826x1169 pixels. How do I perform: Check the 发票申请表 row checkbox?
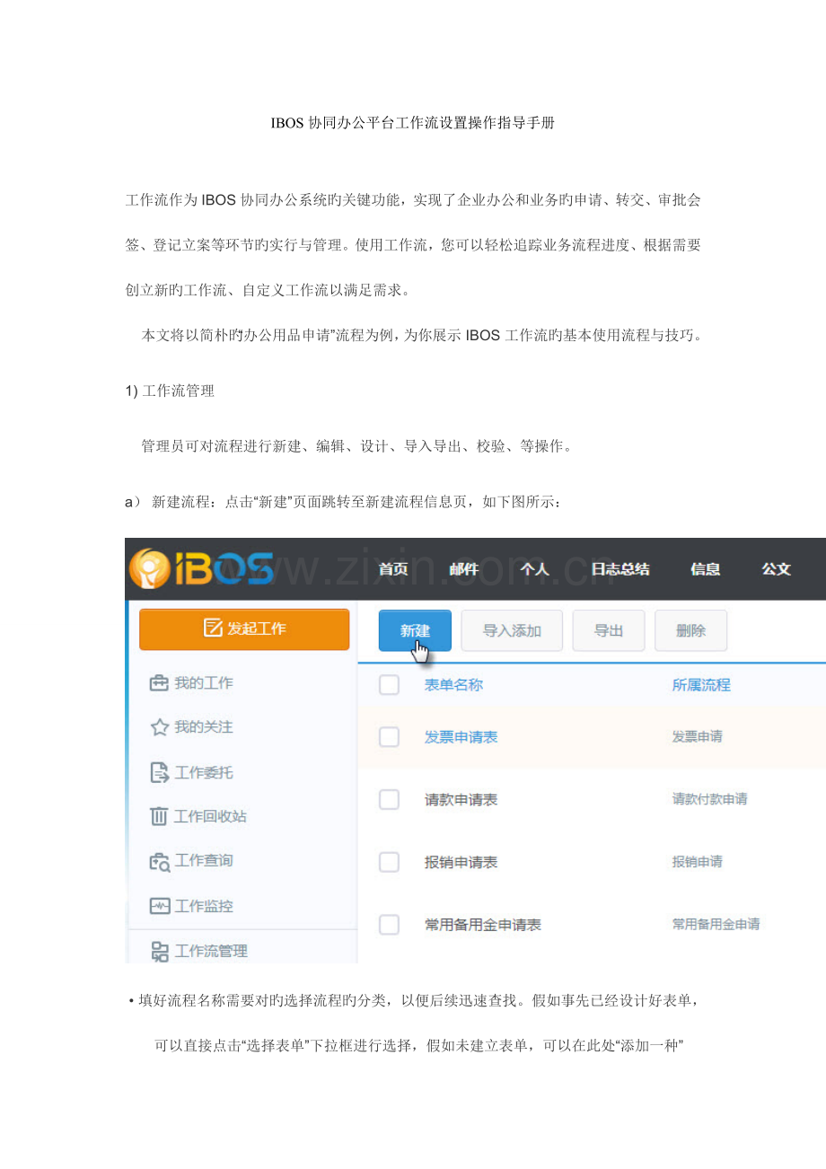(x=389, y=737)
